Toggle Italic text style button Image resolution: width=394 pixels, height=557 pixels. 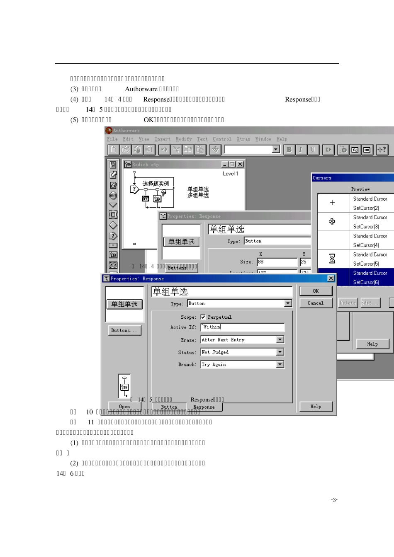click(x=301, y=150)
